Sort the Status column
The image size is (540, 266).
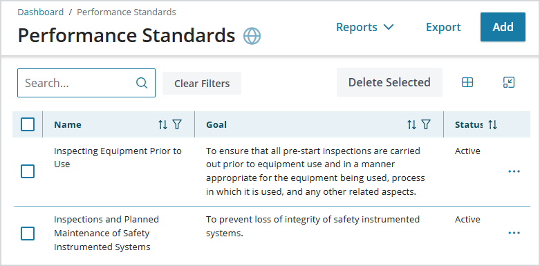[493, 124]
